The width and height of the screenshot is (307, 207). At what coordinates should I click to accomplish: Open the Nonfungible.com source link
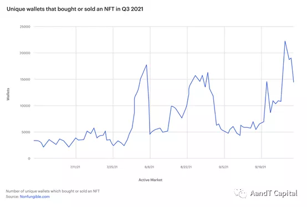click(35, 196)
